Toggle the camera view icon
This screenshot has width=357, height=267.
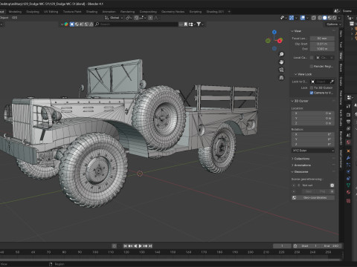pyautogui.click(x=281, y=70)
